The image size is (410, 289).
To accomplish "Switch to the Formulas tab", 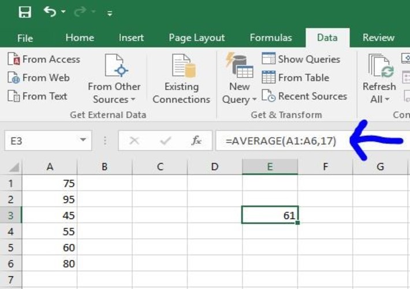I will pos(271,38).
